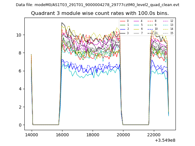Click the y-axis tick label 10
This screenshot has height=146, width=195.
tap(19, 35)
